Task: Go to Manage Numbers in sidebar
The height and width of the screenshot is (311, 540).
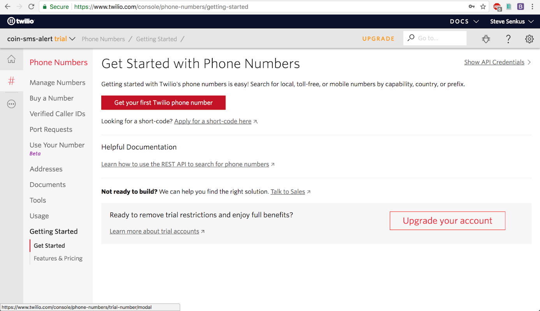Action: pos(57,83)
